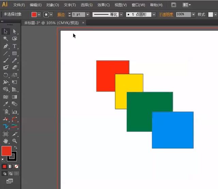Enable Draw Inside mode
The height and width of the screenshot is (189, 218).
pyautogui.click(x=16, y=174)
